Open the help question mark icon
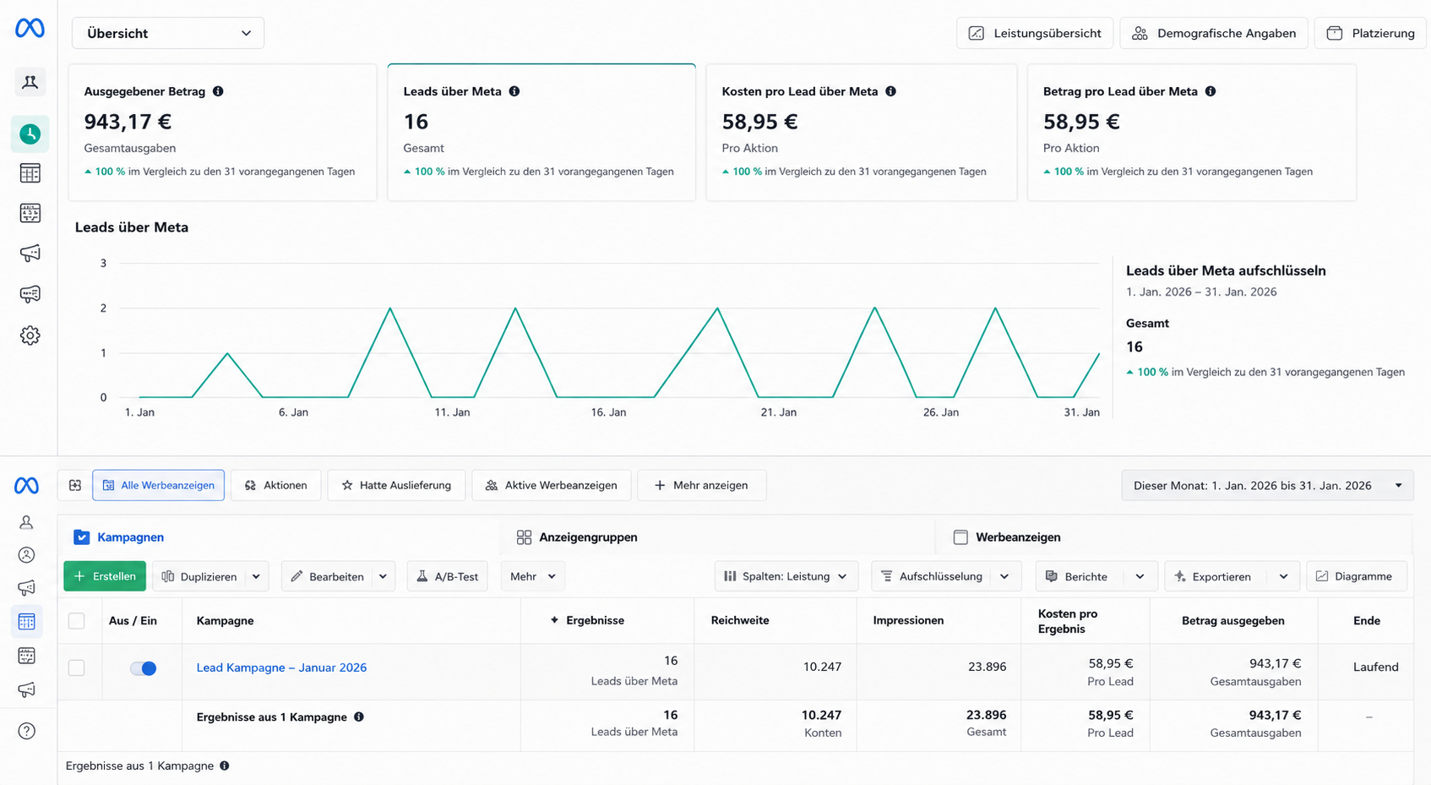The width and height of the screenshot is (1431, 785). pyautogui.click(x=27, y=731)
